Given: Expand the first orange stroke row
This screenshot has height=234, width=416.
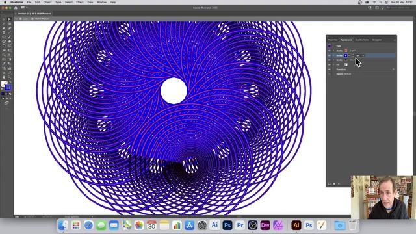Looking at the screenshot, I should (x=333, y=51).
